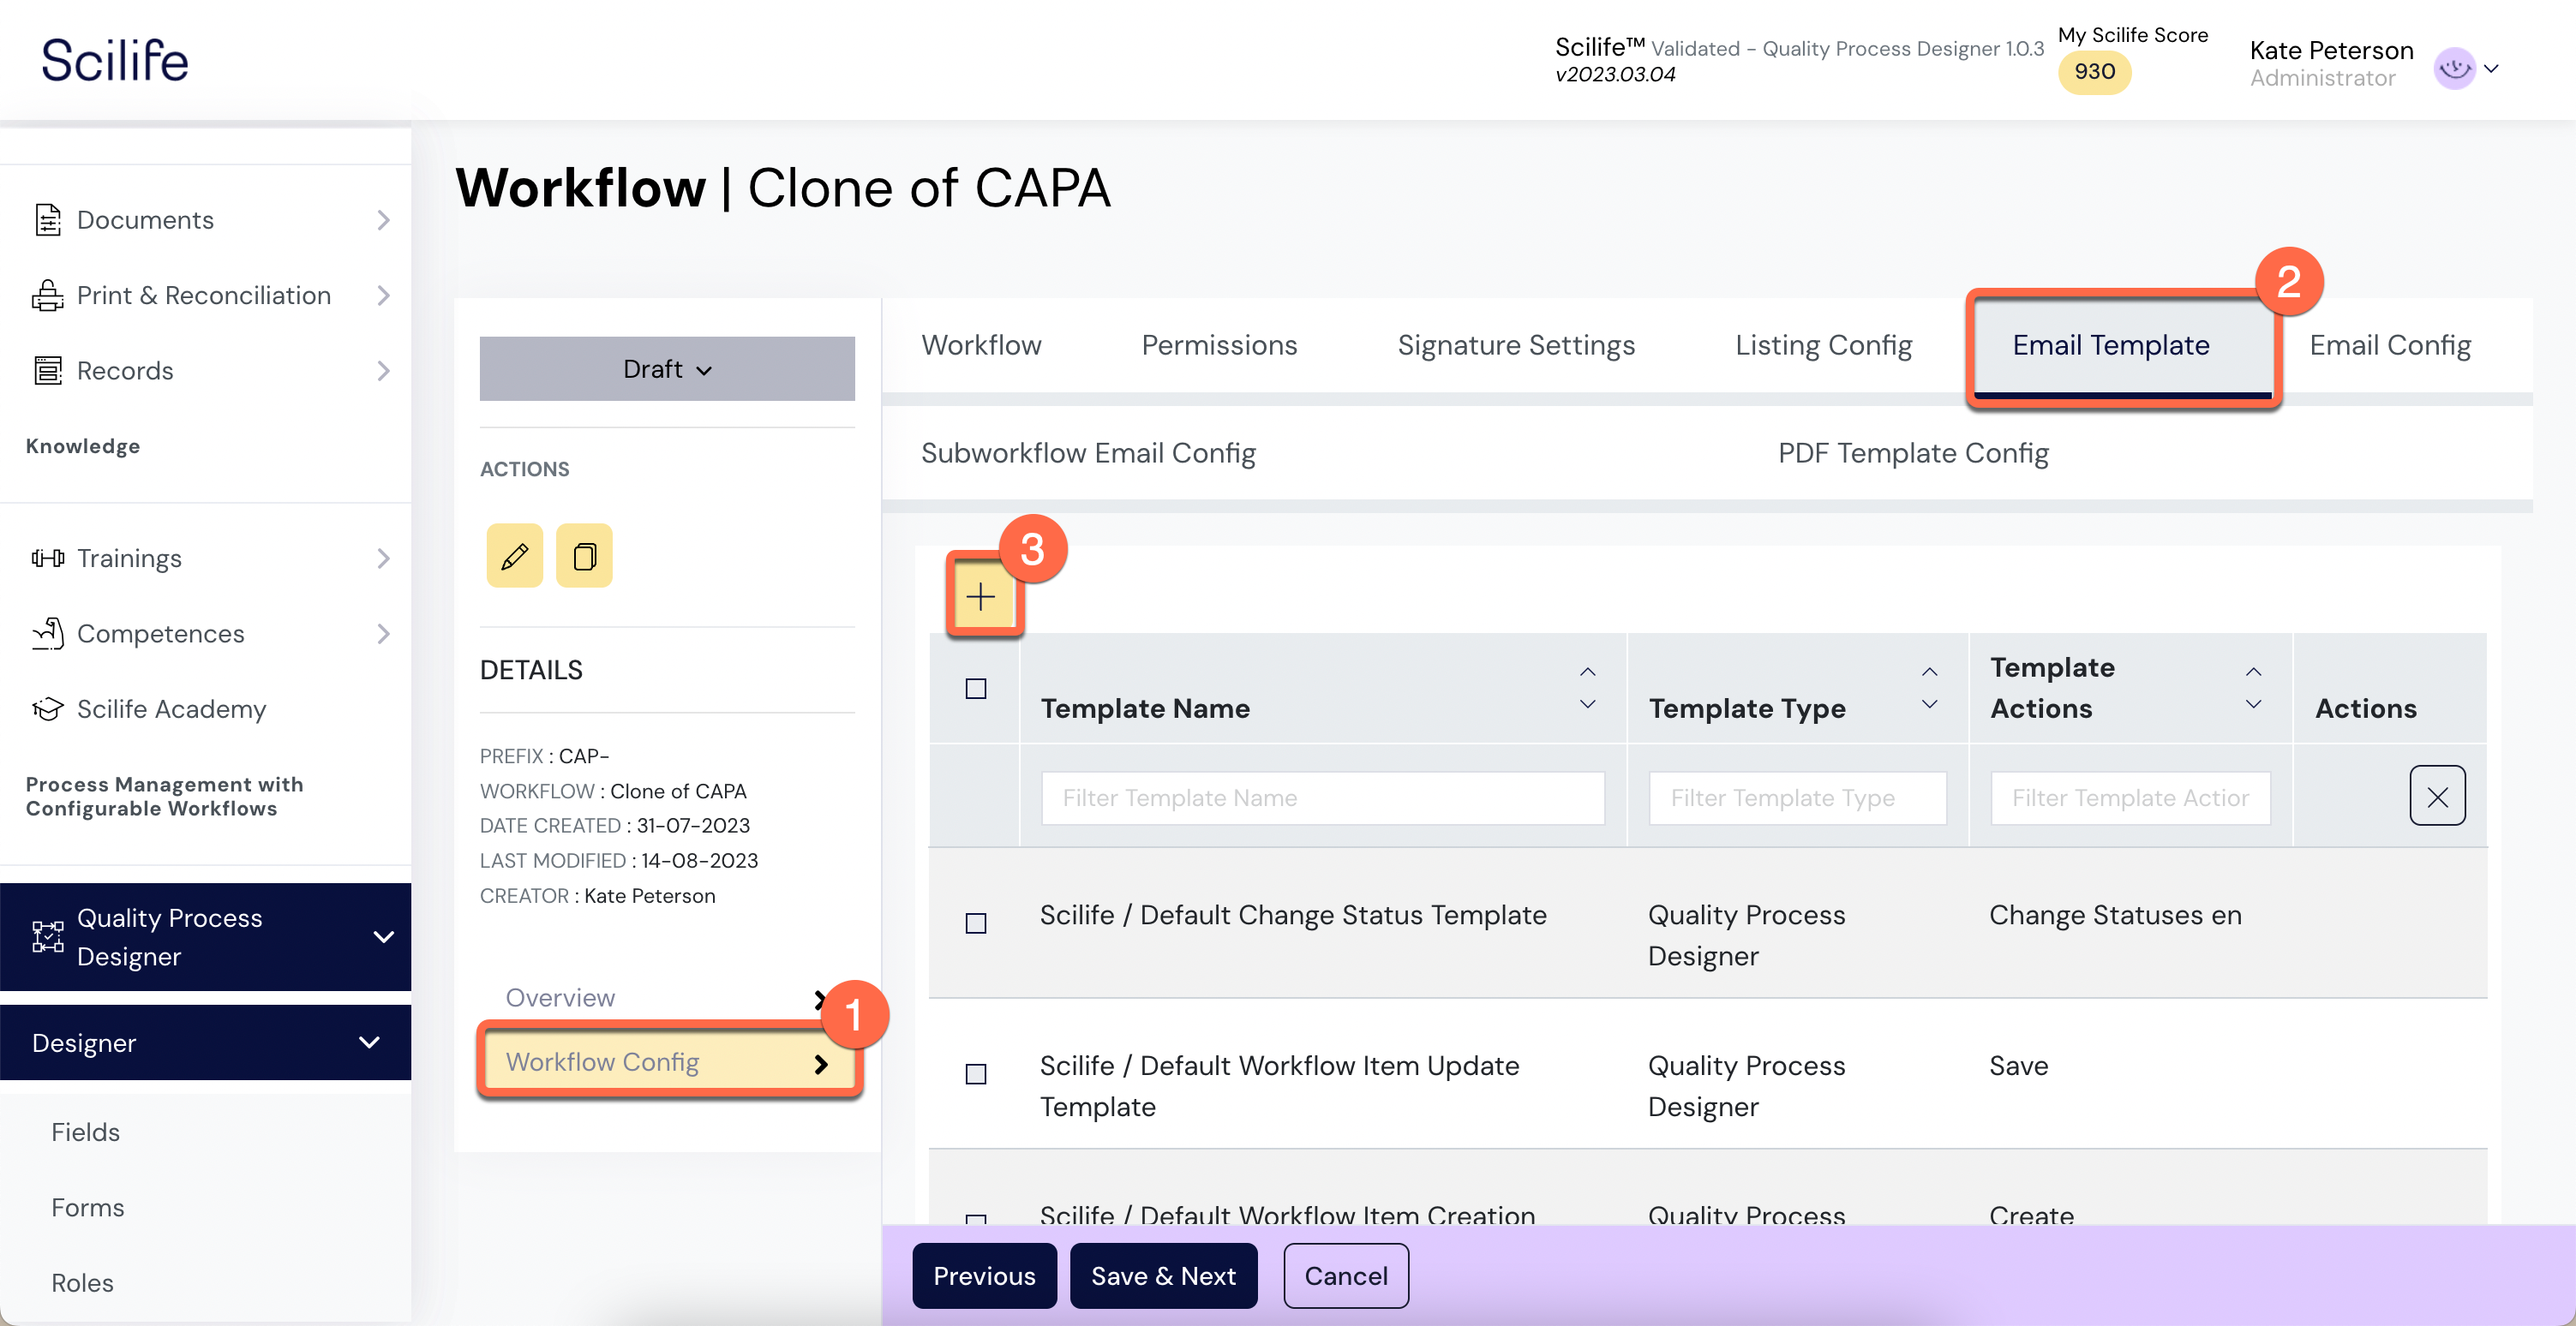Open the Roles sidebar item
Screen dimensions: 2576x1326
[x=82, y=1283]
